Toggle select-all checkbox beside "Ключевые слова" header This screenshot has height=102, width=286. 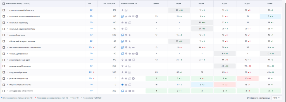click(4, 3)
